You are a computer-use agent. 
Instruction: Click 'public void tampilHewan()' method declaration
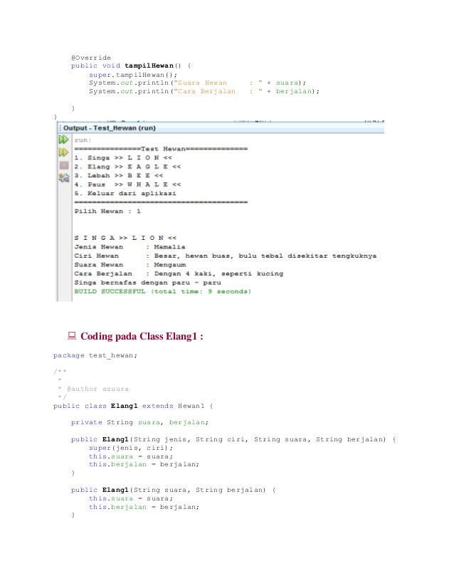[131, 66]
